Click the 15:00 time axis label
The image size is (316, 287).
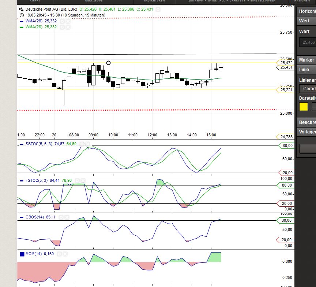click(x=211, y=135)
